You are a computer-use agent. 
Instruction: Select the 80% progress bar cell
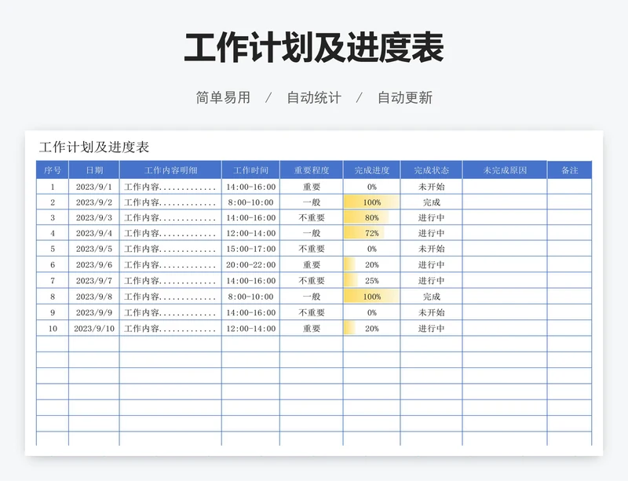(371, 217)
